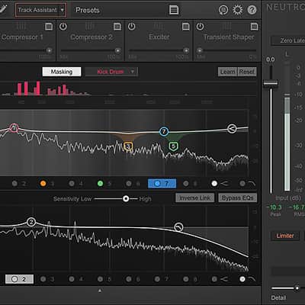The width and height of the screenshot is (305, 305).
Task: Click Compressor 2 mix slider knob
Action: 117,50
